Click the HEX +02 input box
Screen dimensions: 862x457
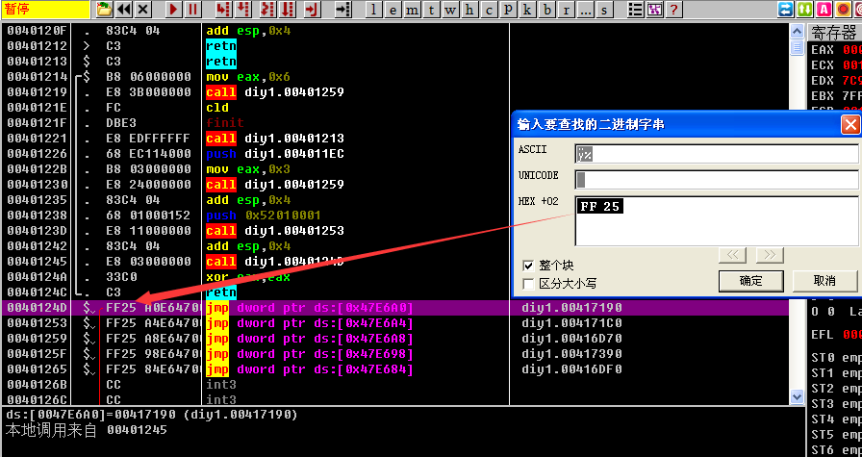tap(717, 221)
